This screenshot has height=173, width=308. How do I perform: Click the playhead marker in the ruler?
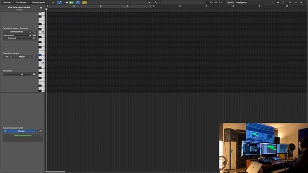pyautogui.click(x=46, y=9)
